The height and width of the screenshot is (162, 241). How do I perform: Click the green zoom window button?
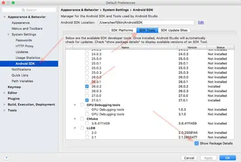point(13,3)
